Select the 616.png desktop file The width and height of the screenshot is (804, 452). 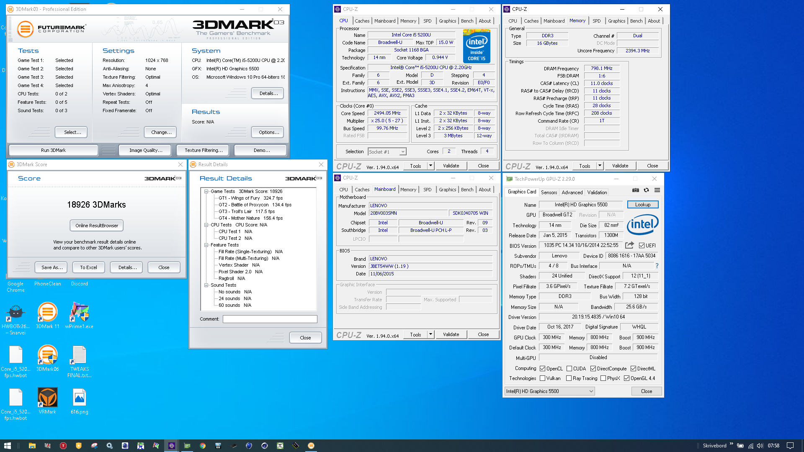[79, 401]
